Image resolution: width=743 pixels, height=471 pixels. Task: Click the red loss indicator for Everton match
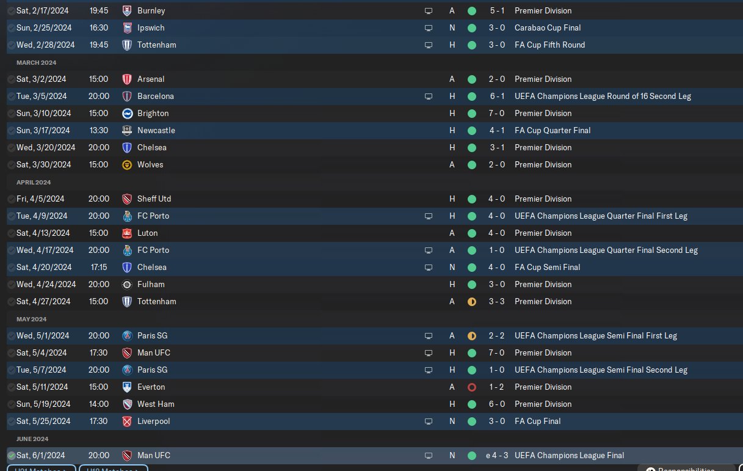point(471,387)
